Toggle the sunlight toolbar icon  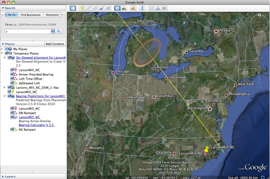click(124, 8)
